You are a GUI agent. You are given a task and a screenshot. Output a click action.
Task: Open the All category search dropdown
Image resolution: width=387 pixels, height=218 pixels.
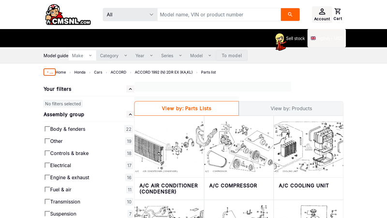point(130,15)
